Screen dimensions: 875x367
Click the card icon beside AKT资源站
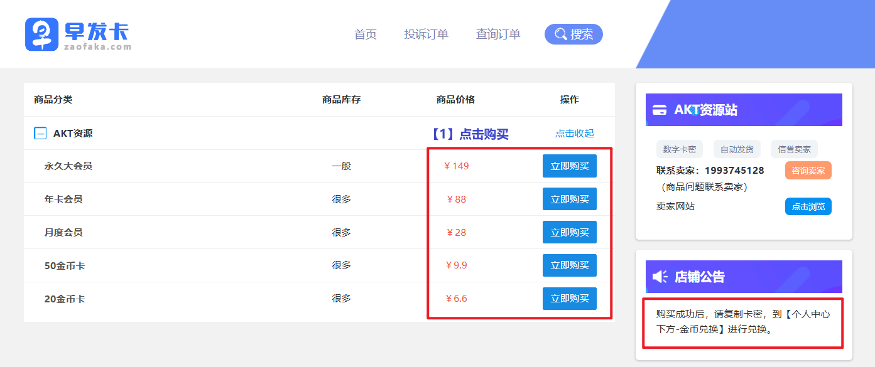coord(660,110)
